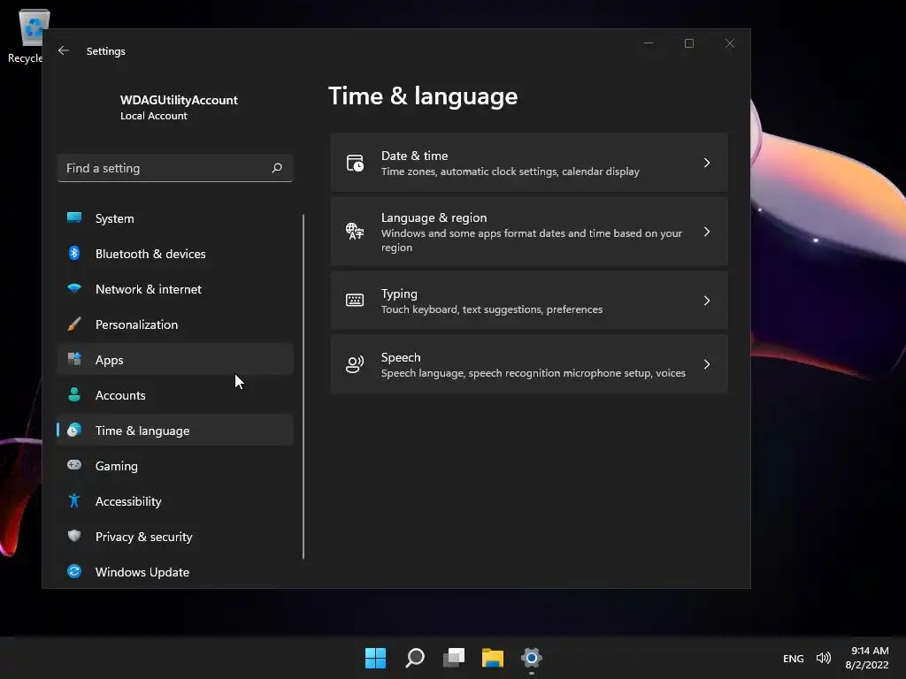This screenshot has width=906, height=679.
Task: Open the Windows Start button on taskbar
Action: [x=375, y=658]
